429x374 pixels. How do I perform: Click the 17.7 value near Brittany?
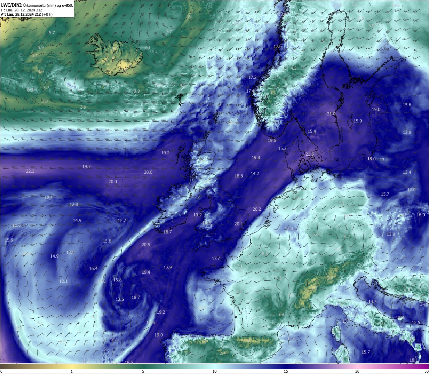click(x=216, y=259)
